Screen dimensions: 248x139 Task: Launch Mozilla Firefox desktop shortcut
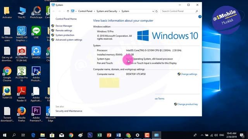(22, 114)
